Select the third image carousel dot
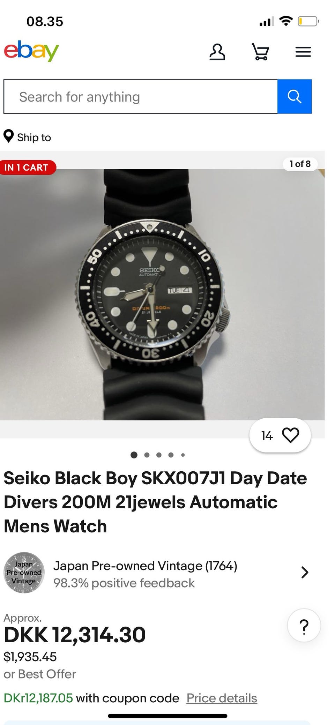Screen dimensions: 335x725 tap(159, 455)
